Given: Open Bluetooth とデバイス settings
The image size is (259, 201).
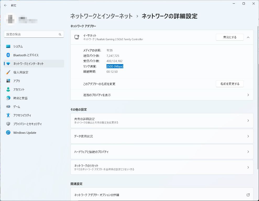Looking at the screenshot, I should coord(26,55).
